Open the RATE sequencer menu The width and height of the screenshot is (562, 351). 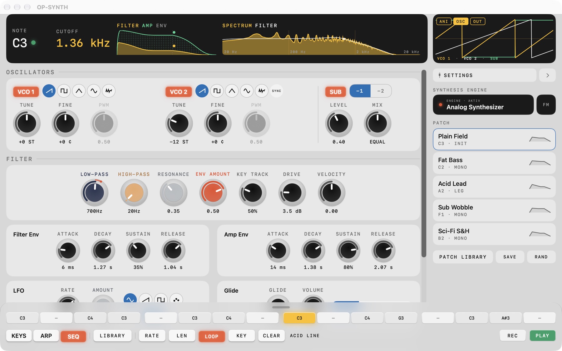(x=152, y=336)
